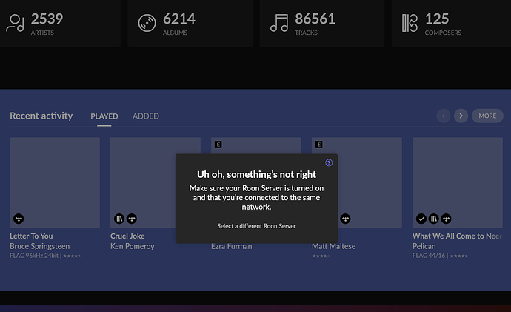
Task: Click 'Recent activity' heading
Action: 41,116
